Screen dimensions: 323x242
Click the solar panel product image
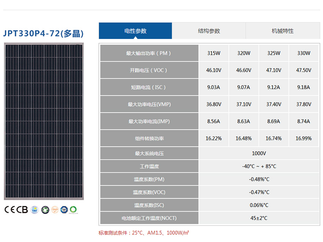point(44,122)
